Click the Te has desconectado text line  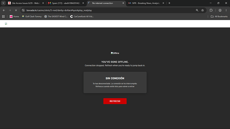pyautogui.click(x=115, y=84)
